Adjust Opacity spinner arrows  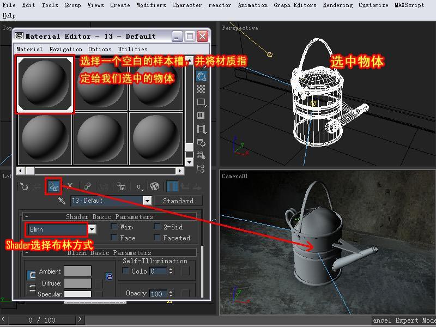tap(171, 293)
